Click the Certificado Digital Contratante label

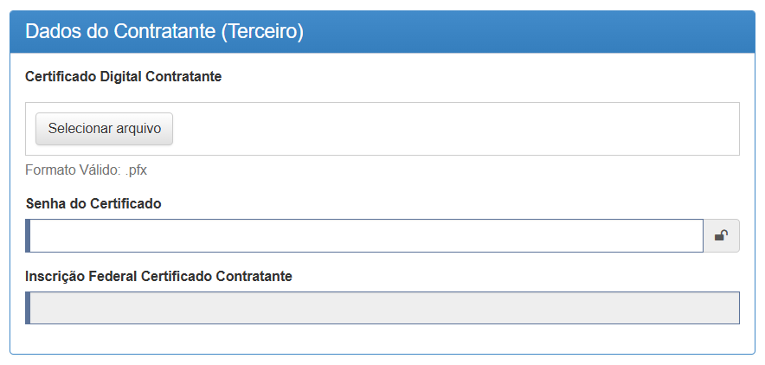(124, 77)
